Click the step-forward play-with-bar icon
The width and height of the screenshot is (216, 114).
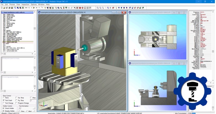coord(34,8)
